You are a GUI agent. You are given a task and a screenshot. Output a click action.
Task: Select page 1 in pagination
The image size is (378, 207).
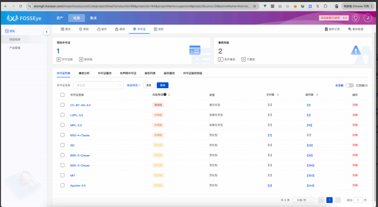click(329, 200)
